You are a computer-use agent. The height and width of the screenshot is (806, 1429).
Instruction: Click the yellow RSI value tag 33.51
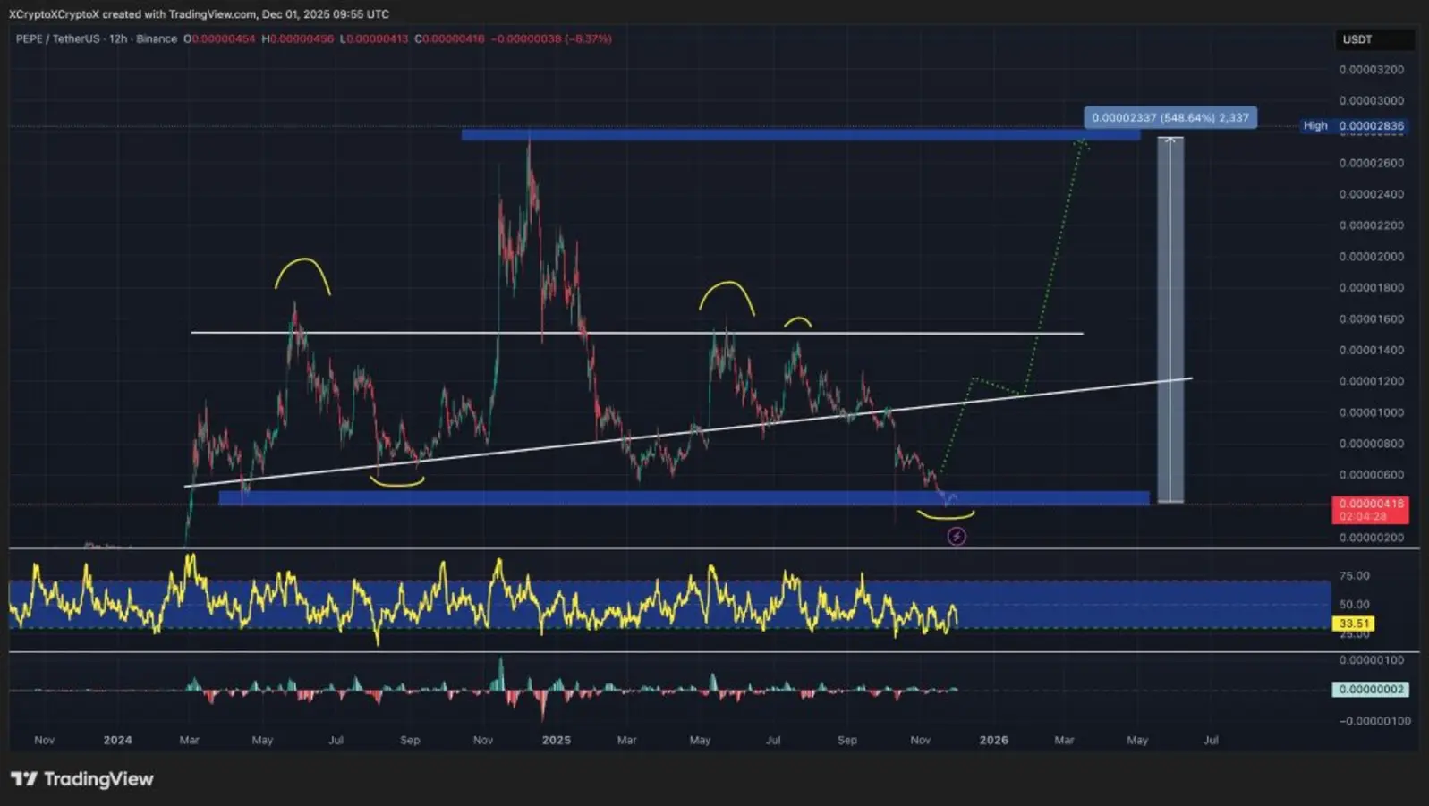1354,624
